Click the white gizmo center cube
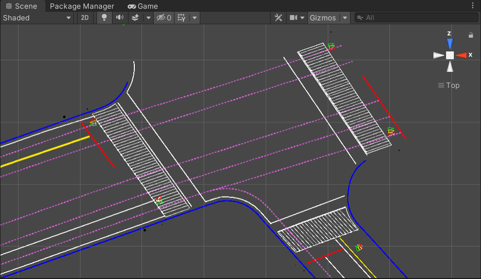This screenshot has width=481, height=279. pyautogui.click(x=449, y=55)
